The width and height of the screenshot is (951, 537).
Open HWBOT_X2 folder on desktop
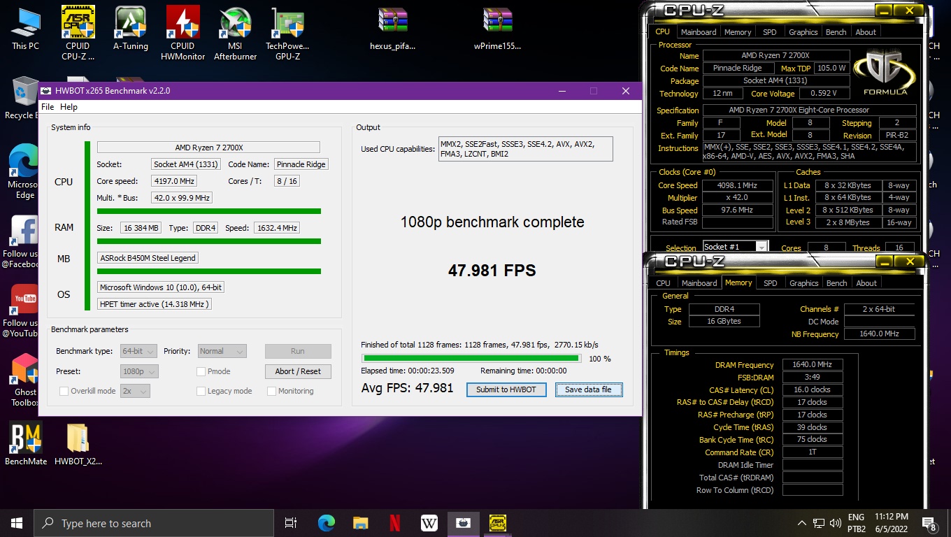[x=78, y=443]
